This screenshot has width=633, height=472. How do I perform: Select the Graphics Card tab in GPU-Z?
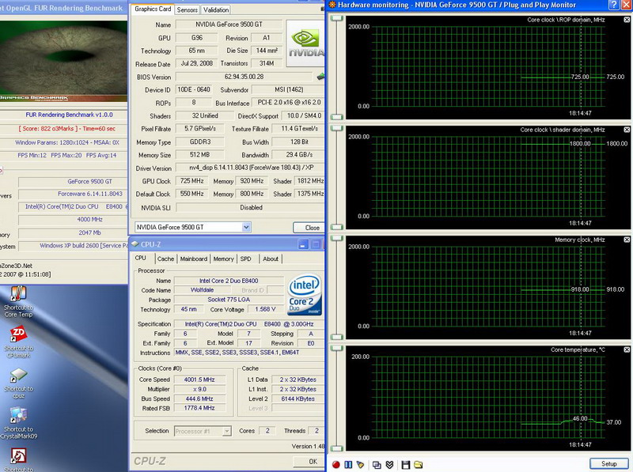click(x=153, y=9)
